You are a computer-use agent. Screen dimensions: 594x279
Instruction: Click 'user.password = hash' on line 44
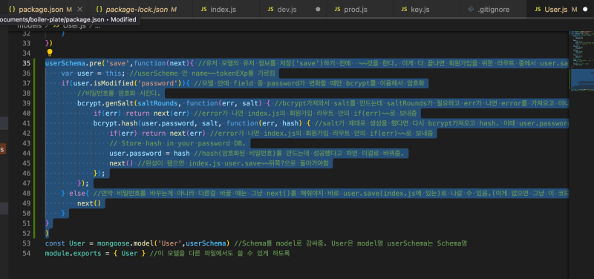150,154
